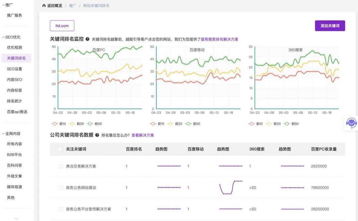This screenshot has width=358, height=221.
Task: Click >50 rank in 政务公务网站建设 row
Action: point(253,188)
